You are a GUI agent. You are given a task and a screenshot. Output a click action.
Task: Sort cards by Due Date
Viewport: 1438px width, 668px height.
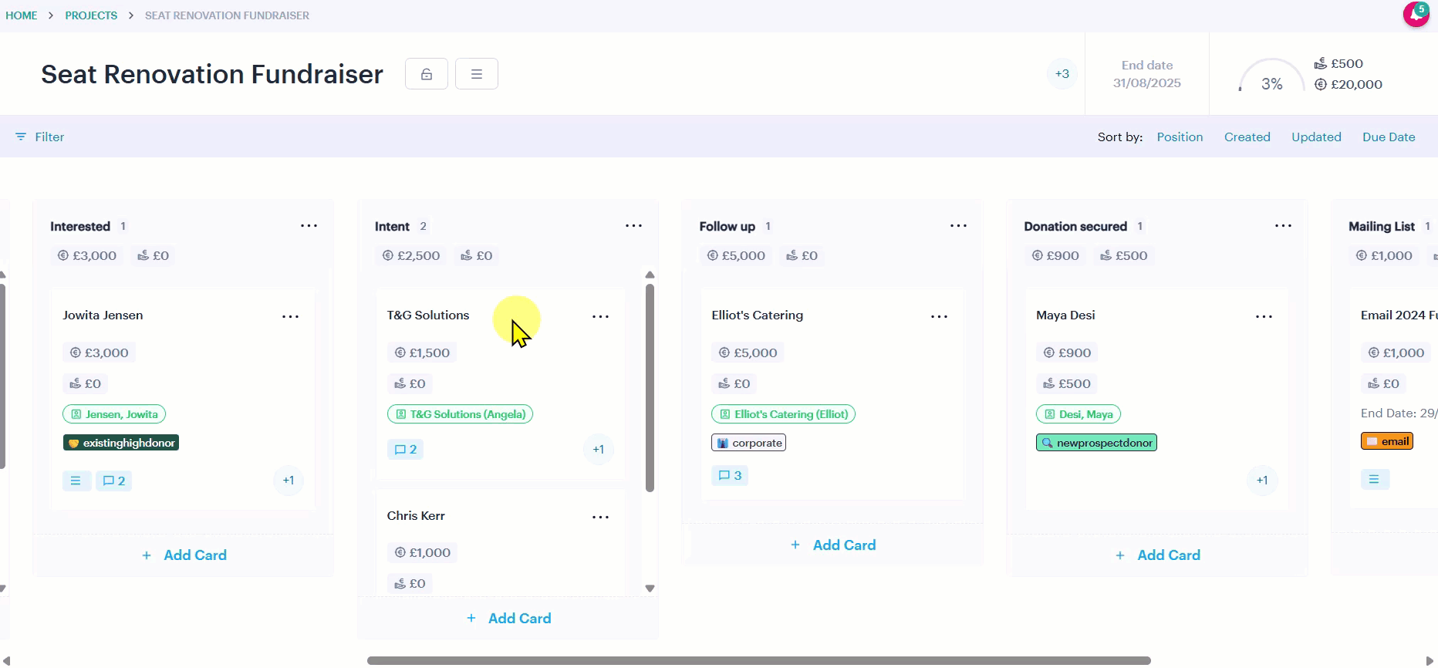pos(1389,137)
